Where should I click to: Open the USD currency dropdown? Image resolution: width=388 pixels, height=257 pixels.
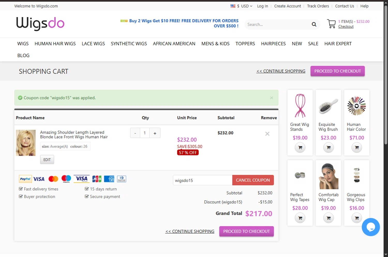point(245,6)
